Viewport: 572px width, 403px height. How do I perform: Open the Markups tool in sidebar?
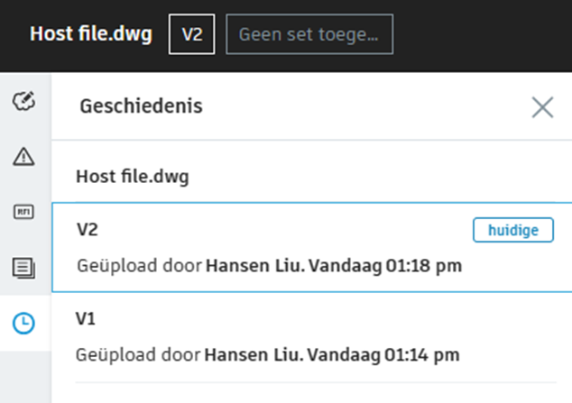[24, 101]
